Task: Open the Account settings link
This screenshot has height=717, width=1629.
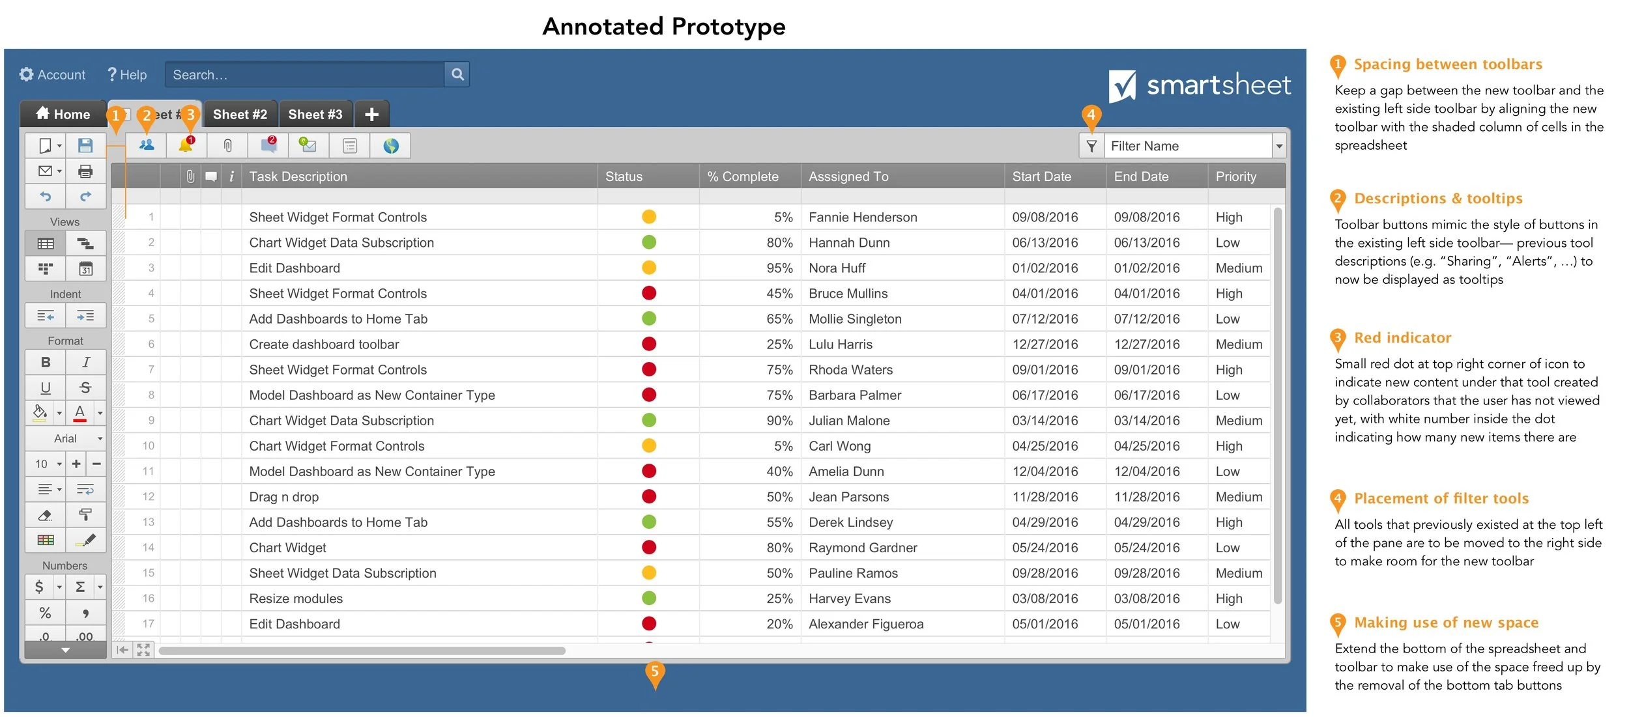Action: 53,75
